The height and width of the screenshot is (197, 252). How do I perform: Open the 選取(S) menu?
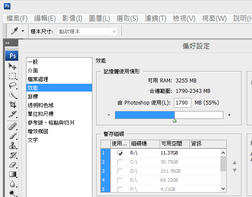127,18
